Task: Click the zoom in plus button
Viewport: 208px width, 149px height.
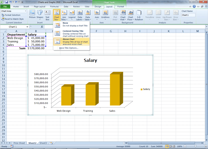Action: pos(206,146)
